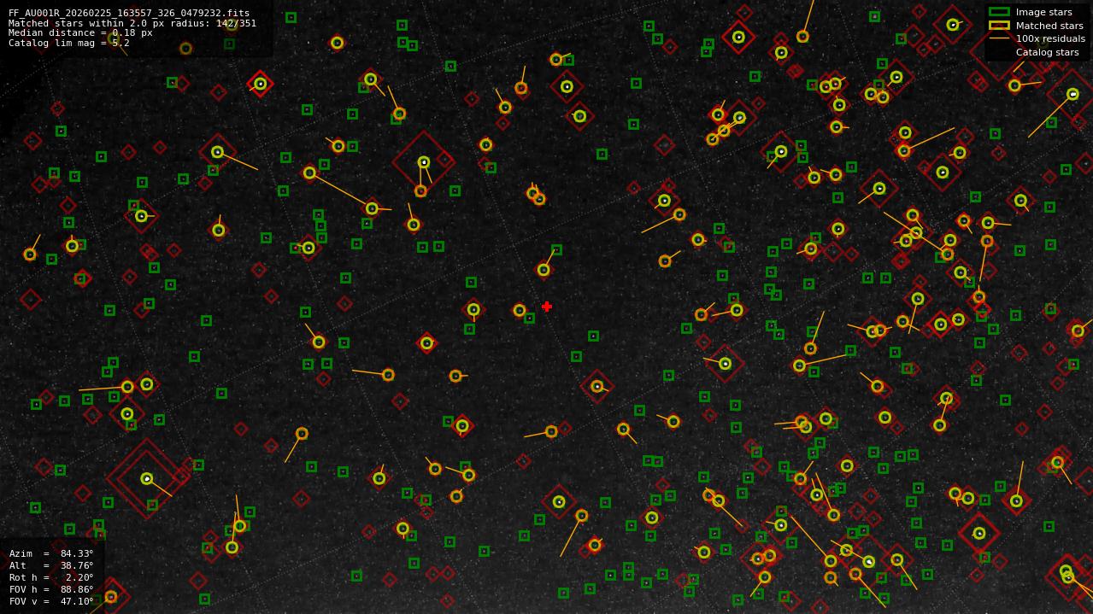The width and height of the screenshot is (1093, 614).
Task: Click the FOV h 88.86° value
Action: pos(77,589)
